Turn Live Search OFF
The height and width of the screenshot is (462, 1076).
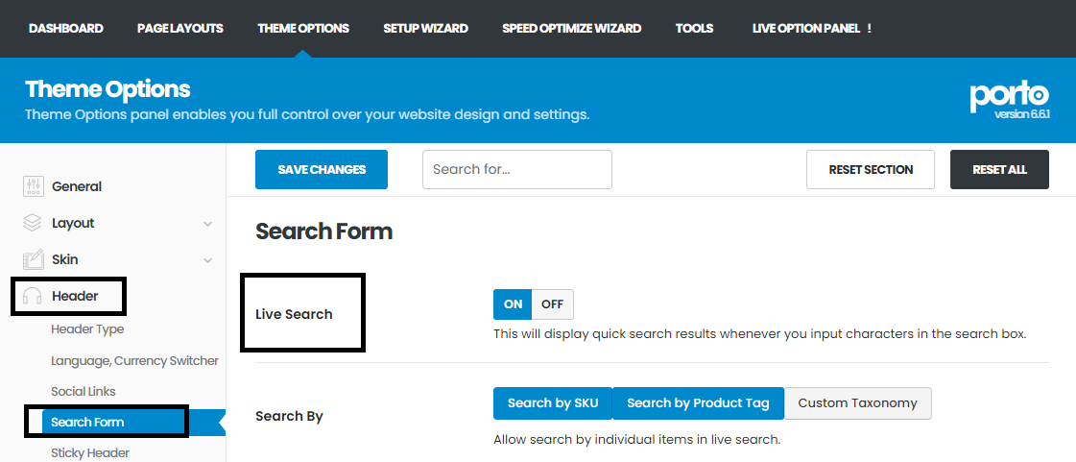coord(552,304)
